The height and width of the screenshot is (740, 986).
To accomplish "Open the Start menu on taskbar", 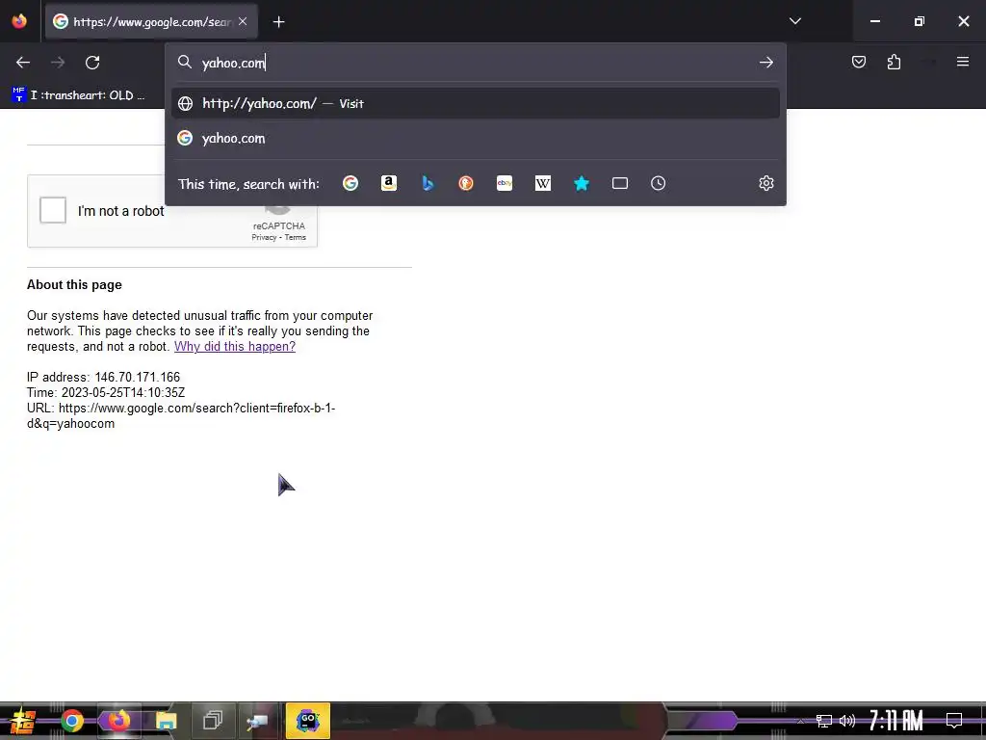I will pos(23,721).
